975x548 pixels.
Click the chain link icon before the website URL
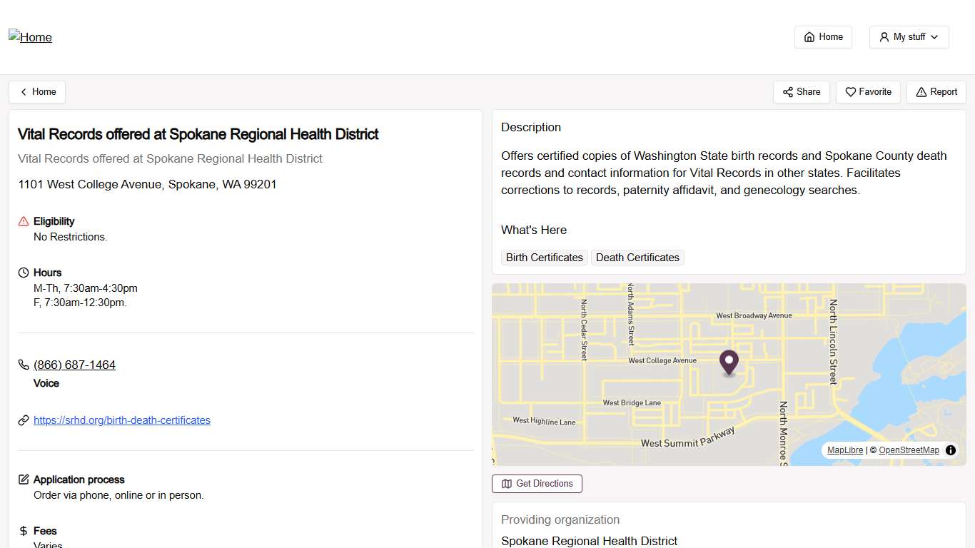23,420
